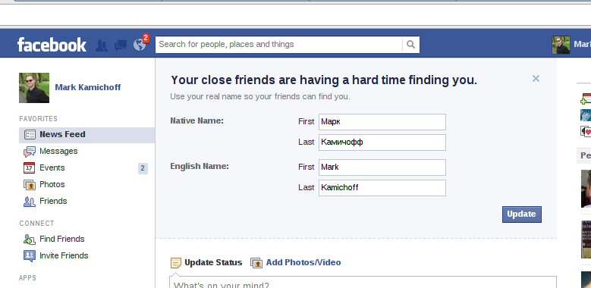Viewport: 591px width, 288px height.
Task: Open the notifications globe icon
Action: (140, 45)
